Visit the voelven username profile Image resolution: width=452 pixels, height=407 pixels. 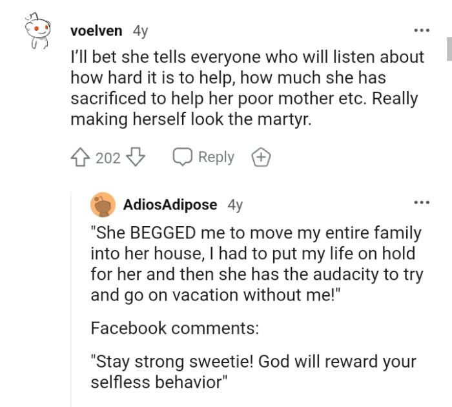coord(96,30)
